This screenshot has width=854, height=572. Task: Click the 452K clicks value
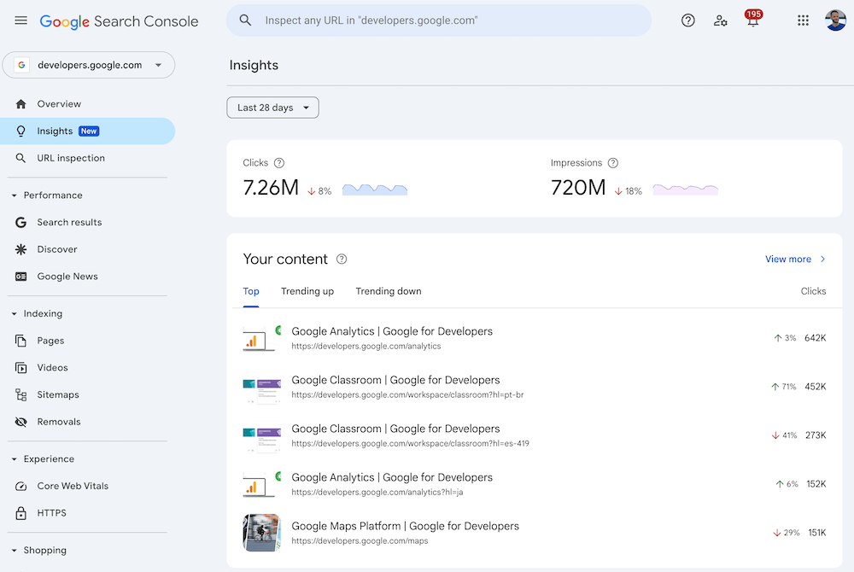click(x=816, y=387)
